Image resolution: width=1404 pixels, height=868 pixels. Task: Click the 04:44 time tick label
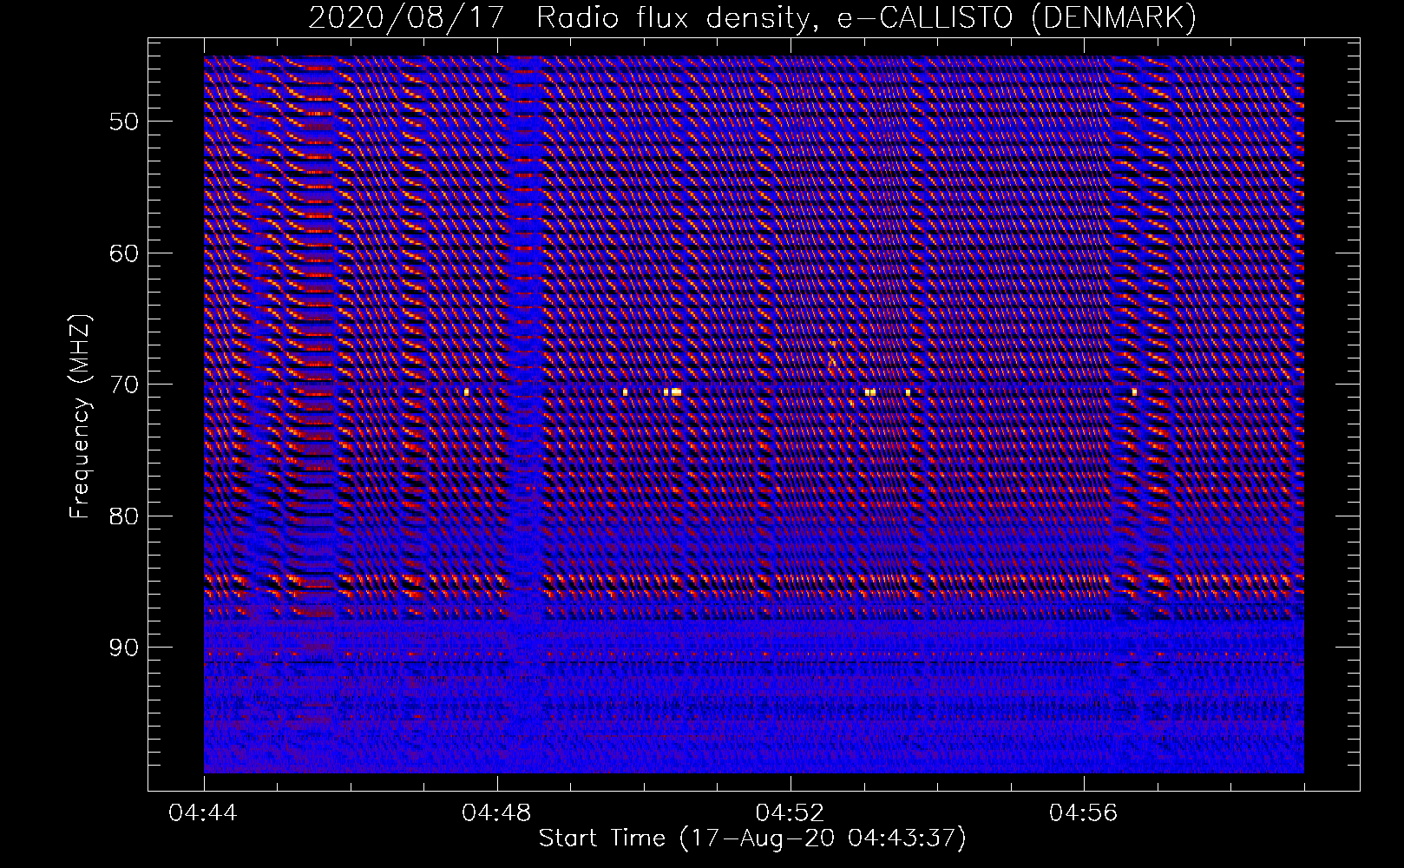[x=204, y=813]
